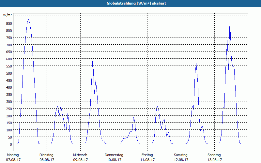The image size is (261, 163).
Task: Click Saturday's peak near 565 W/m²
Action: [196, 64]
